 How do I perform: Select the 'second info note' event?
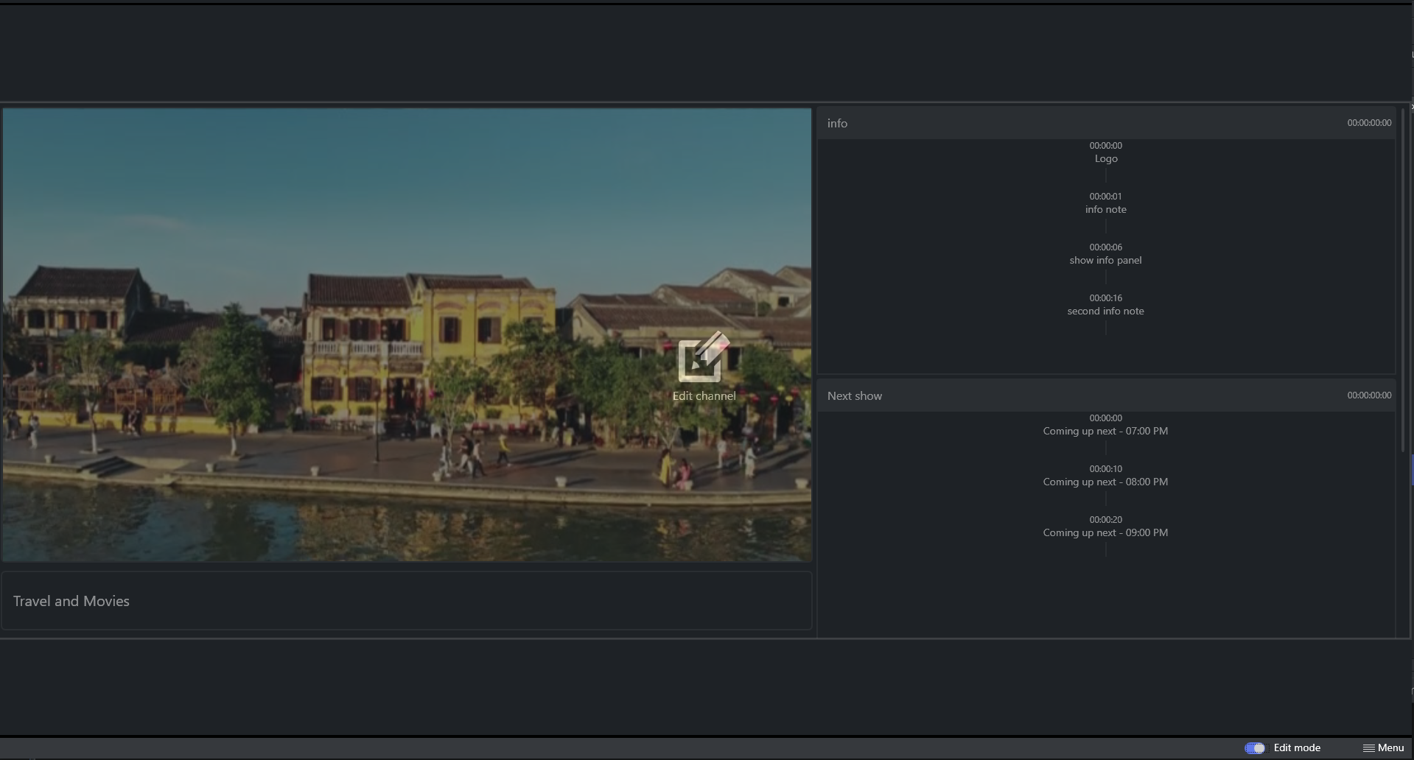[x=1105, y=311]
